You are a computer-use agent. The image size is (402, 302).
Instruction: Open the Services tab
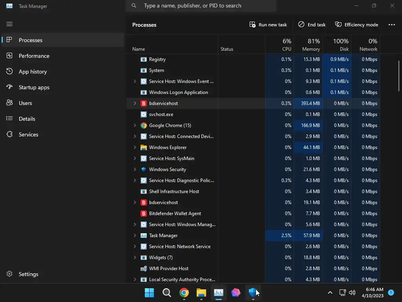(x=62, y=134)
